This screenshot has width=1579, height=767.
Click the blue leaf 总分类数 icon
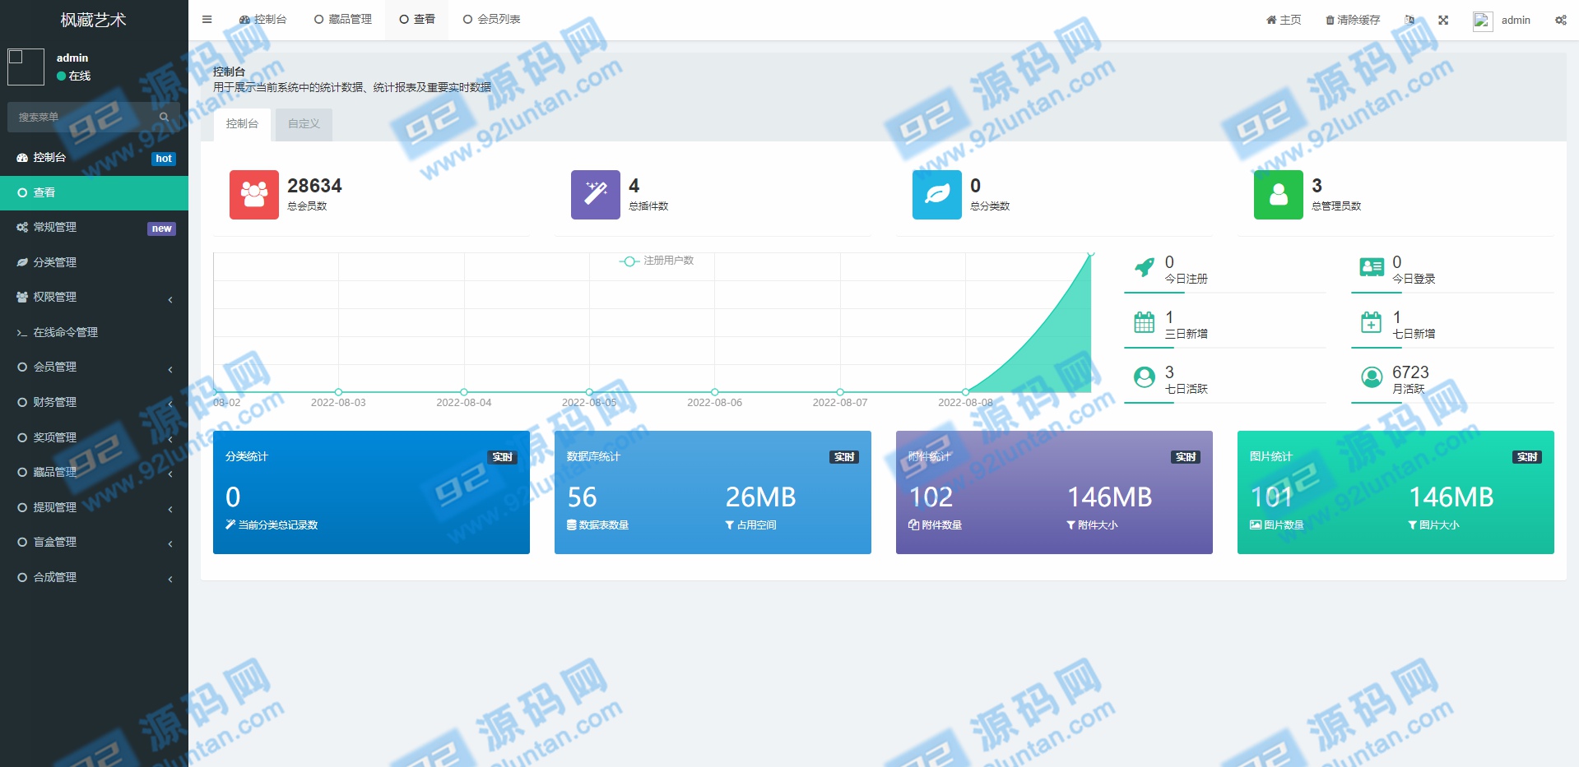(937, 195)
